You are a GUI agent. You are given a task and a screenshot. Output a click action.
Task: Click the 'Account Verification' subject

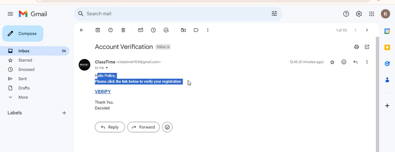pos(124,47)
